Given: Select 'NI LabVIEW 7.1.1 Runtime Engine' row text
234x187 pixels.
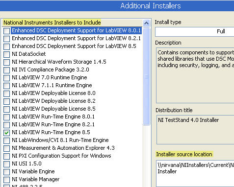Looking at the screenshot, I should pyautogui.click(x=52, y=85).
